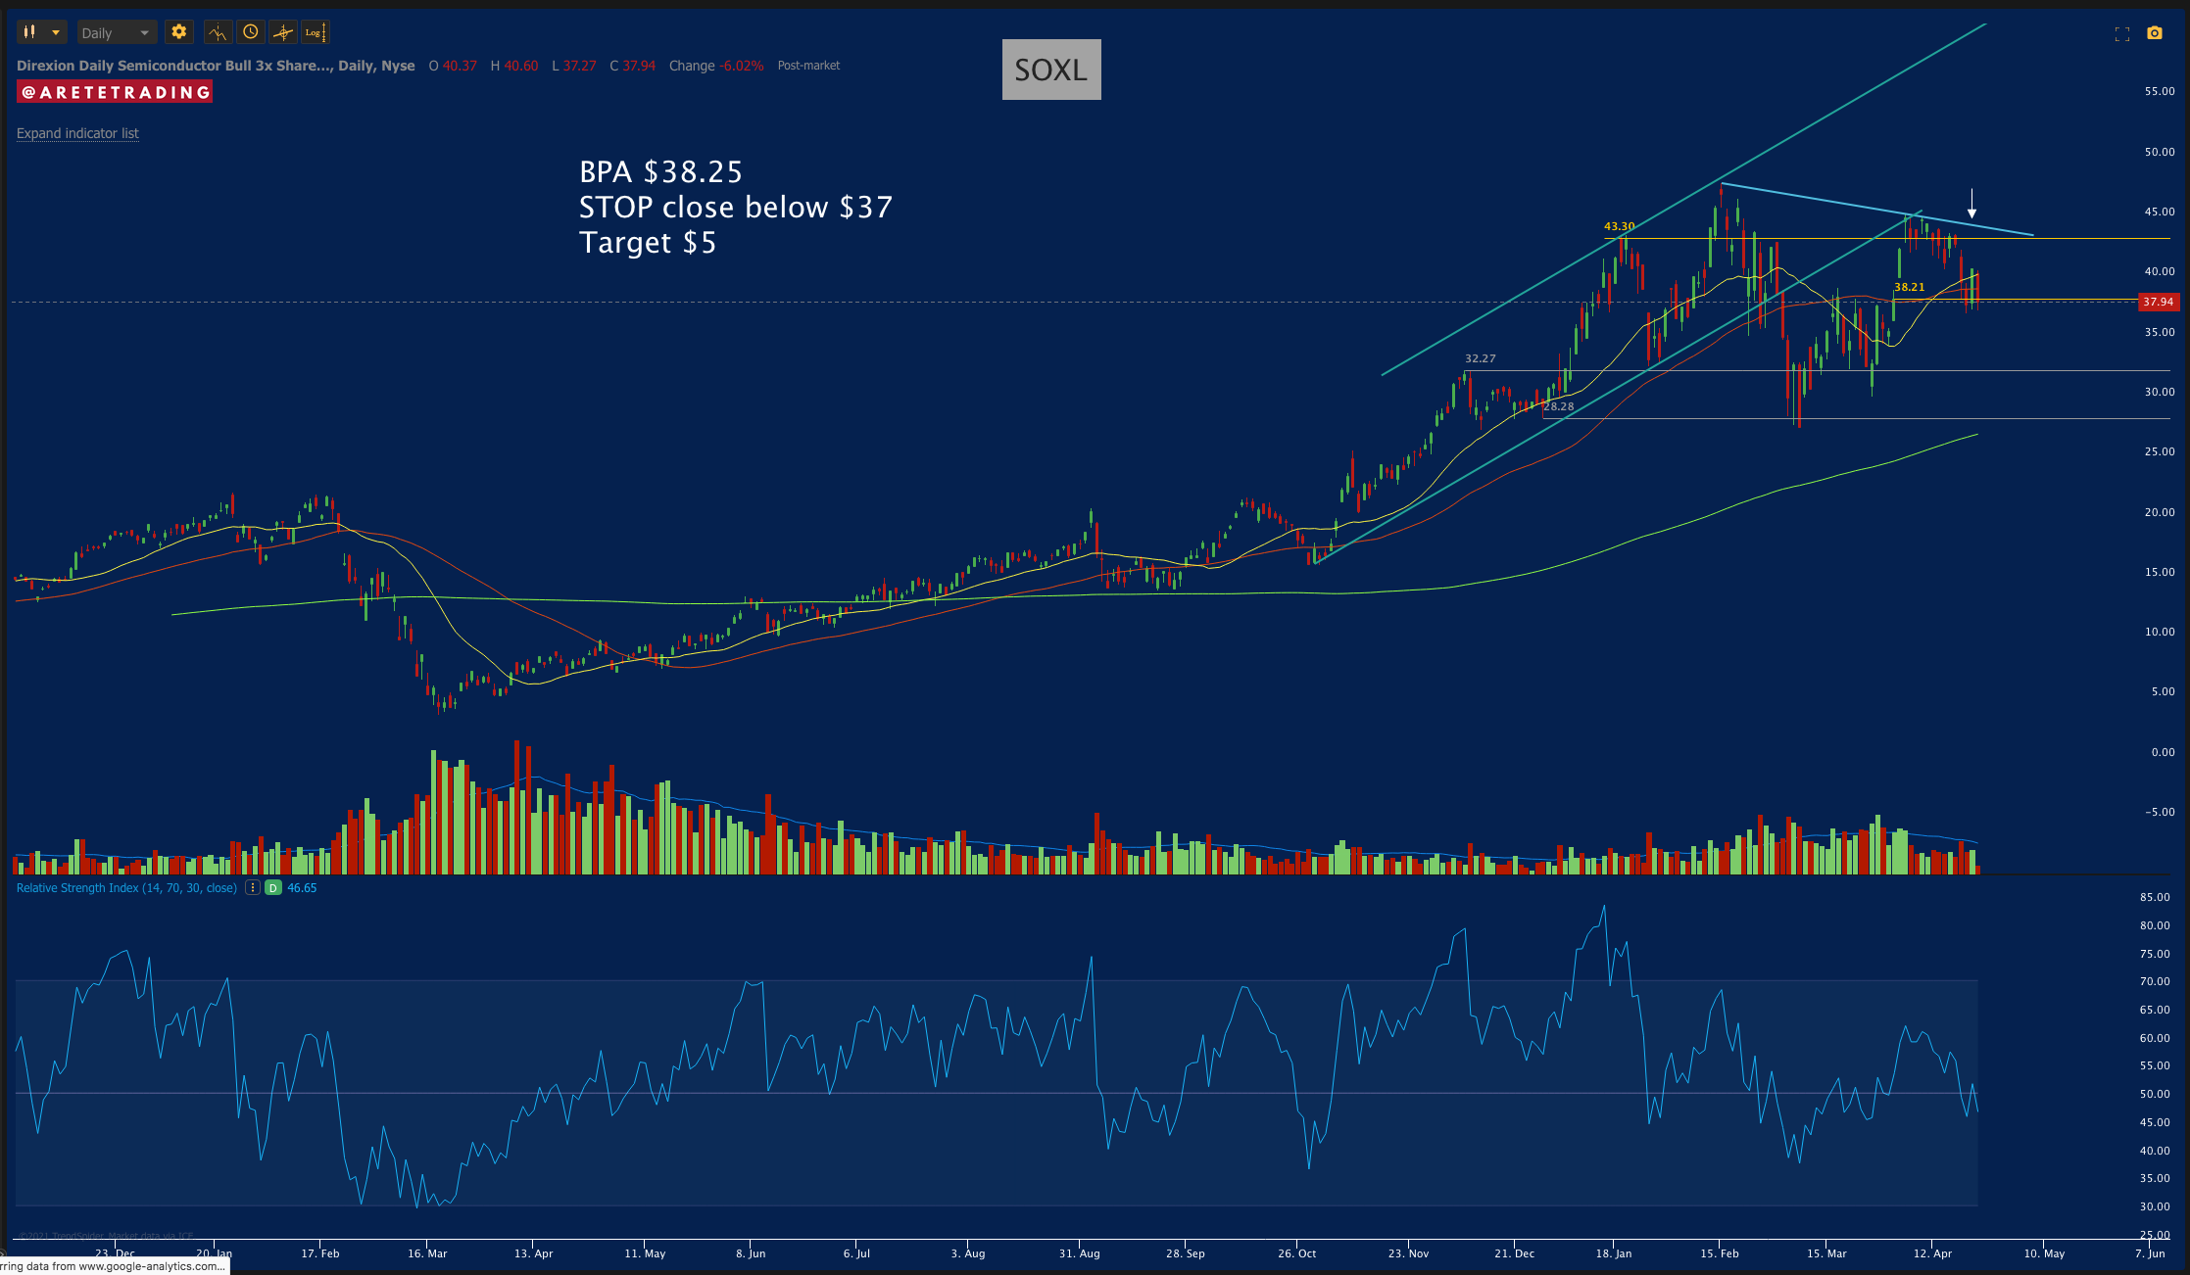
Task: Select the crosshair drawing tool icon
Action: pyautogui.click(x=283, y=32)
